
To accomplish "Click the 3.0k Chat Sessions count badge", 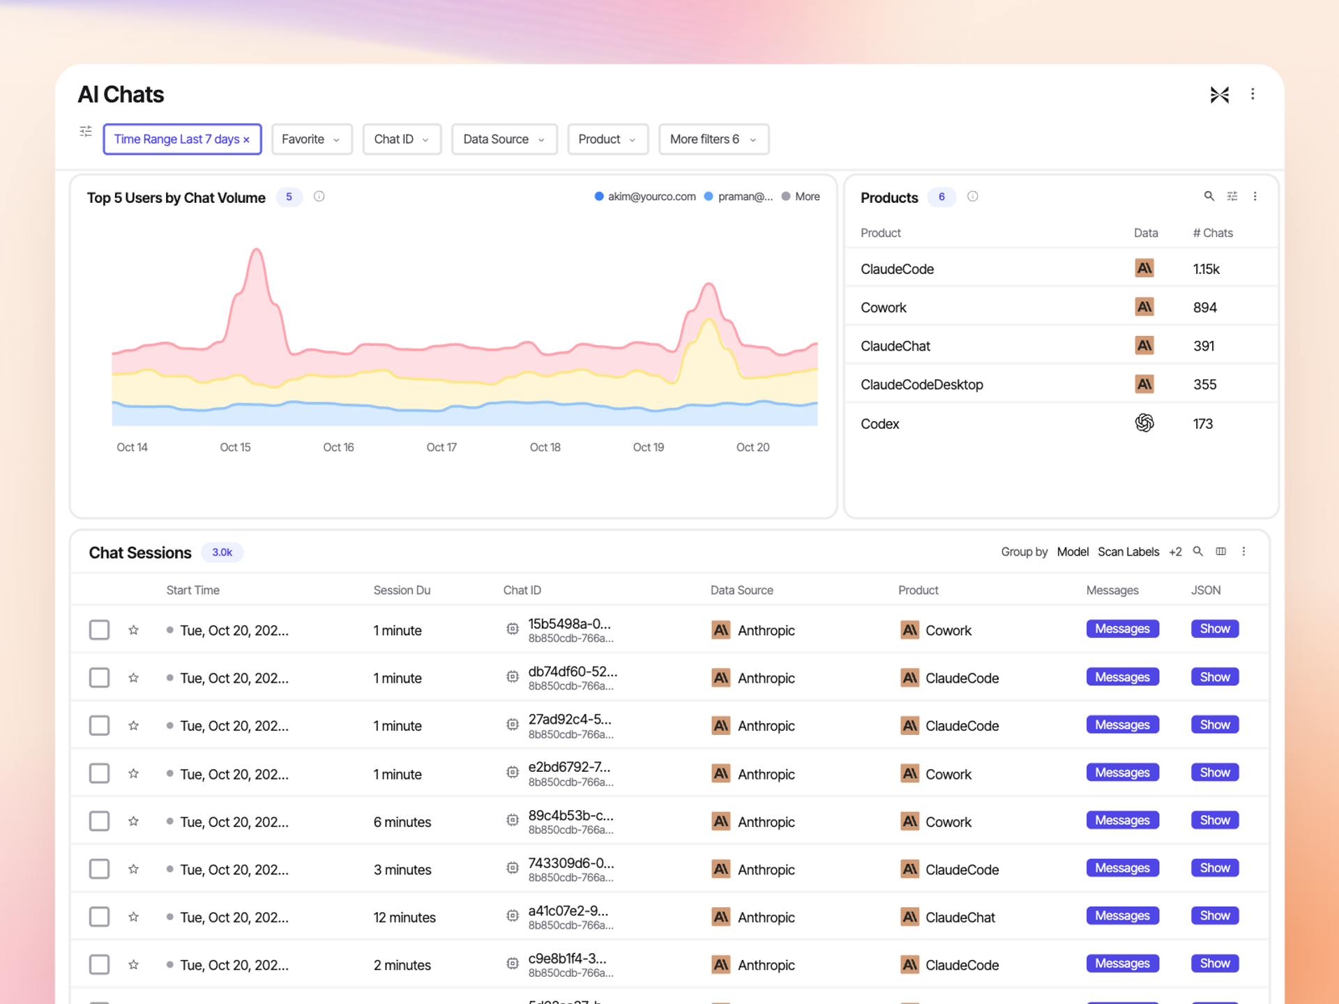I will pyautogui.click(x=222, y=553).
